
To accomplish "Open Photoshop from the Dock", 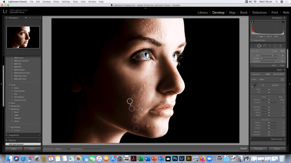I will (175, 158).
